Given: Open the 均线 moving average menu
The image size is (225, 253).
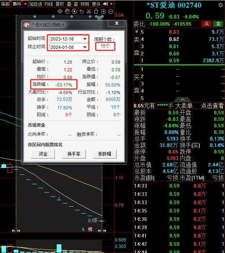Looking at the screenshot, I should click(x=49, y=4).
